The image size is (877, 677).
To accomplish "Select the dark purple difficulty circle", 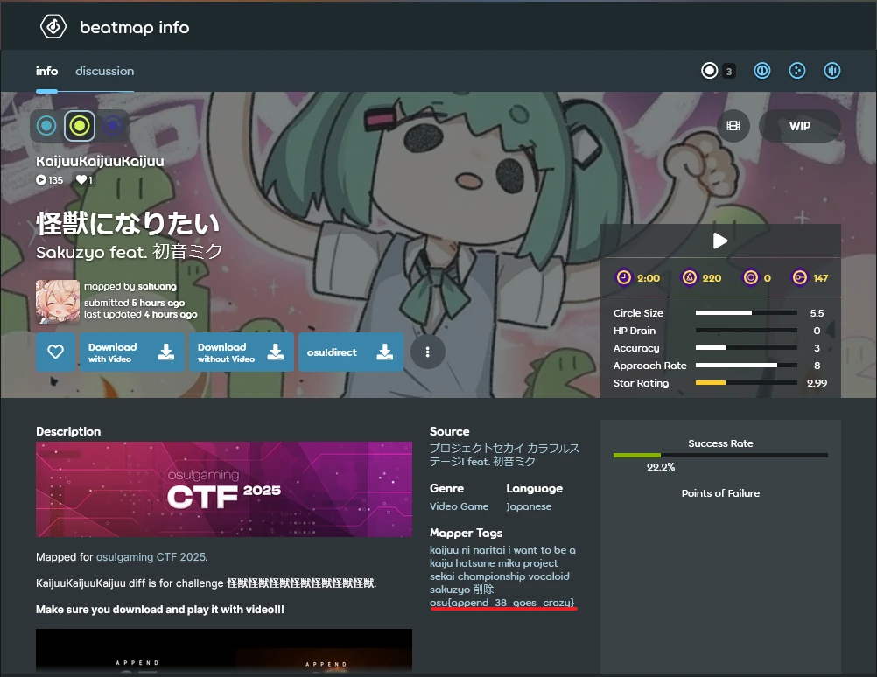I will (x=113, y=126).
